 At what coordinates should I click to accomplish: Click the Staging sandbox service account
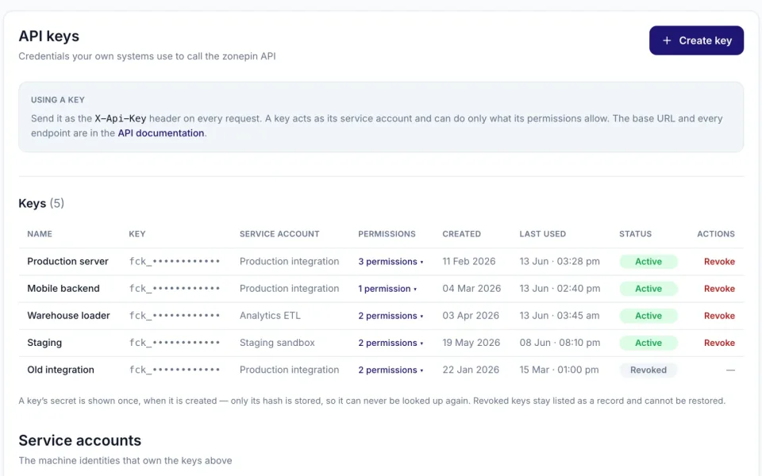(277, 343)
